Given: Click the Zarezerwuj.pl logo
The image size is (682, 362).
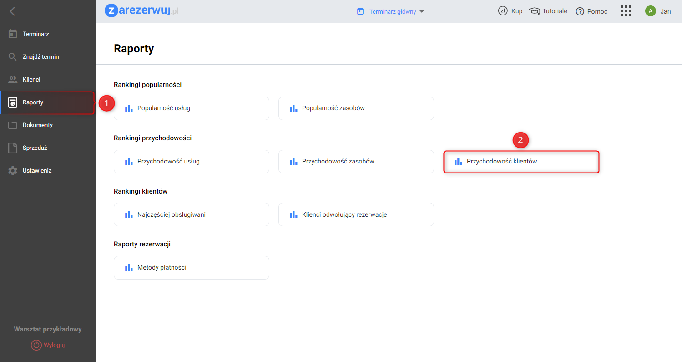Looking at the screenshot, I should 141,11.
